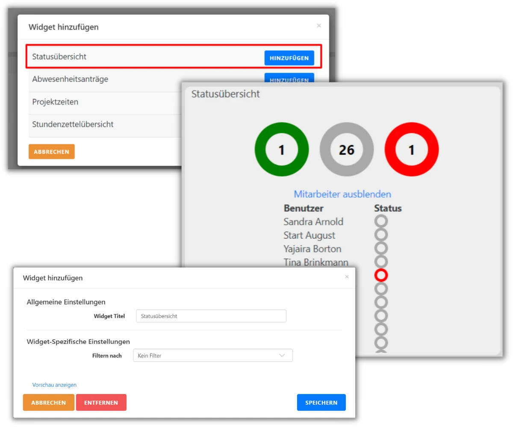Toggle the Vorschau anzeigen preview
The width and height of the screenshot is (513, 427).
click(x=54, y=385)
